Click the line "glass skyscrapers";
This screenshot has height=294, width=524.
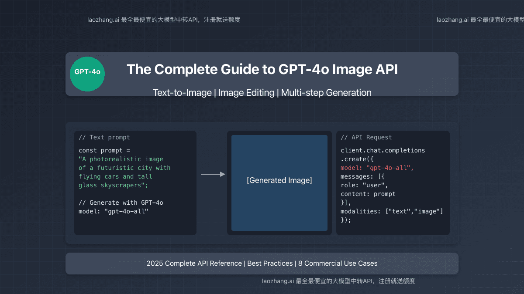pyautogui.click(x=114, y=185)
